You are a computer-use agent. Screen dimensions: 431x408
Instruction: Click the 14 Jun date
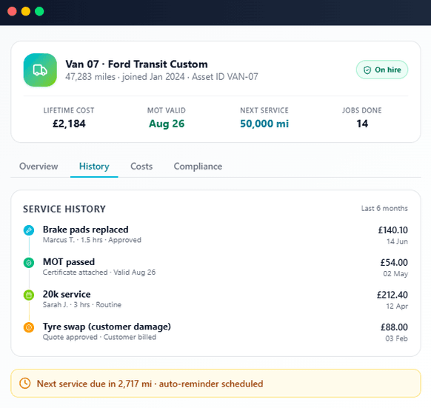397,241
